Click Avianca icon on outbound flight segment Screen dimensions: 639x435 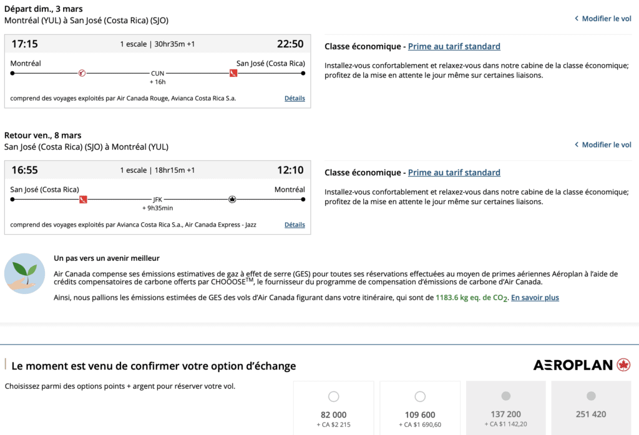[x=233, y=73]
